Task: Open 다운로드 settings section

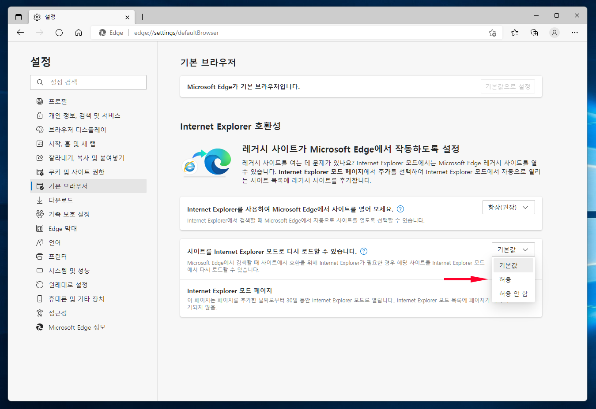Action: point(88,200)
